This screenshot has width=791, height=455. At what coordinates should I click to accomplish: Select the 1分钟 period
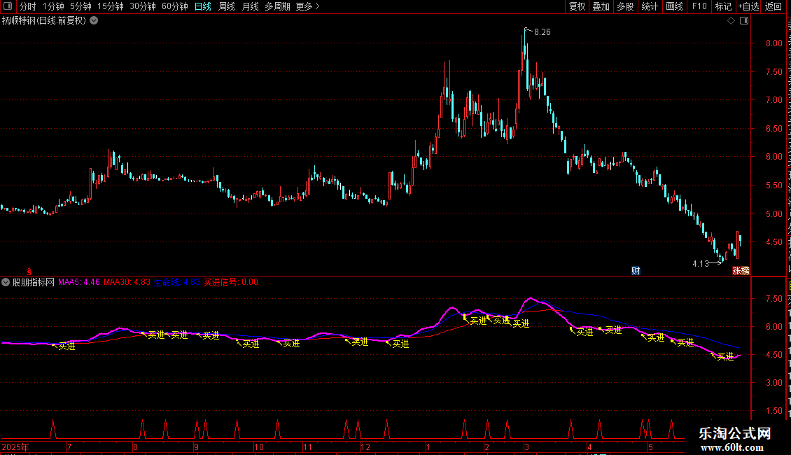[x=53, y=6]
